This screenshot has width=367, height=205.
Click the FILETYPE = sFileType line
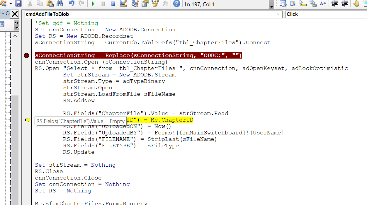pos(121,146)
